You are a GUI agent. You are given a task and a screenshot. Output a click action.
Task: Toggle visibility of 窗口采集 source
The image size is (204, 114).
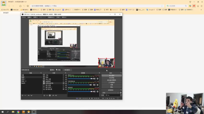coord(63,85)
